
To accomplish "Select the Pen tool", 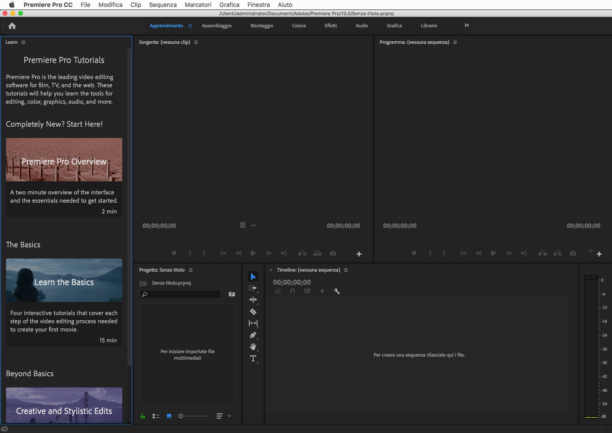I will coord(253,335).
